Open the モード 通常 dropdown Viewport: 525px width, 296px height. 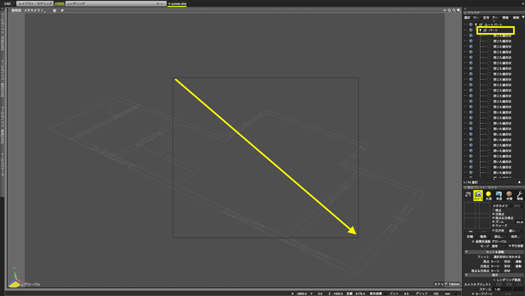click(x=499, y=246)
